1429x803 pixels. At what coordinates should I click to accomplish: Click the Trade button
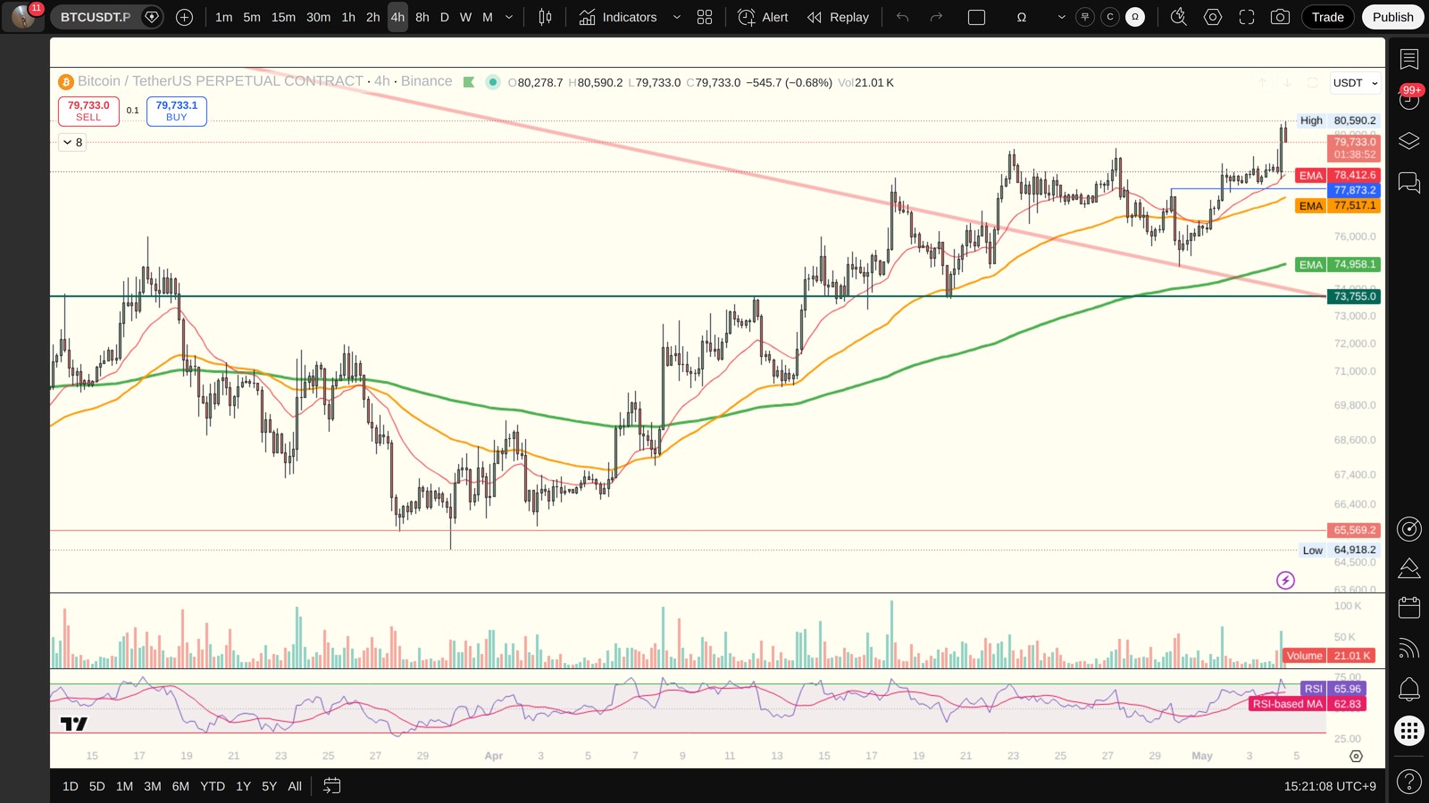point(1327,17)
